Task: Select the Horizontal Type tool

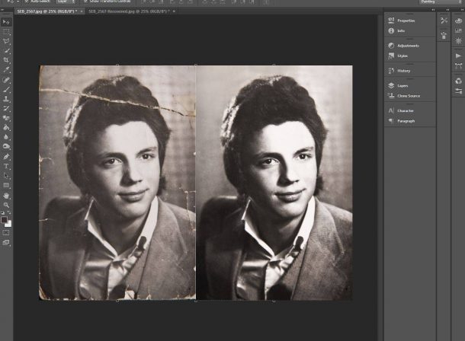Action: pos(6,166)
